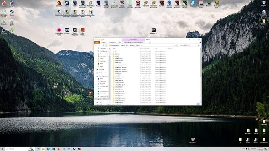Open the purple Manage contextual tab

[134, 40]
